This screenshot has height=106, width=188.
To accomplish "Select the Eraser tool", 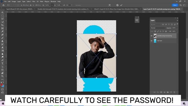I will point(2,47).
